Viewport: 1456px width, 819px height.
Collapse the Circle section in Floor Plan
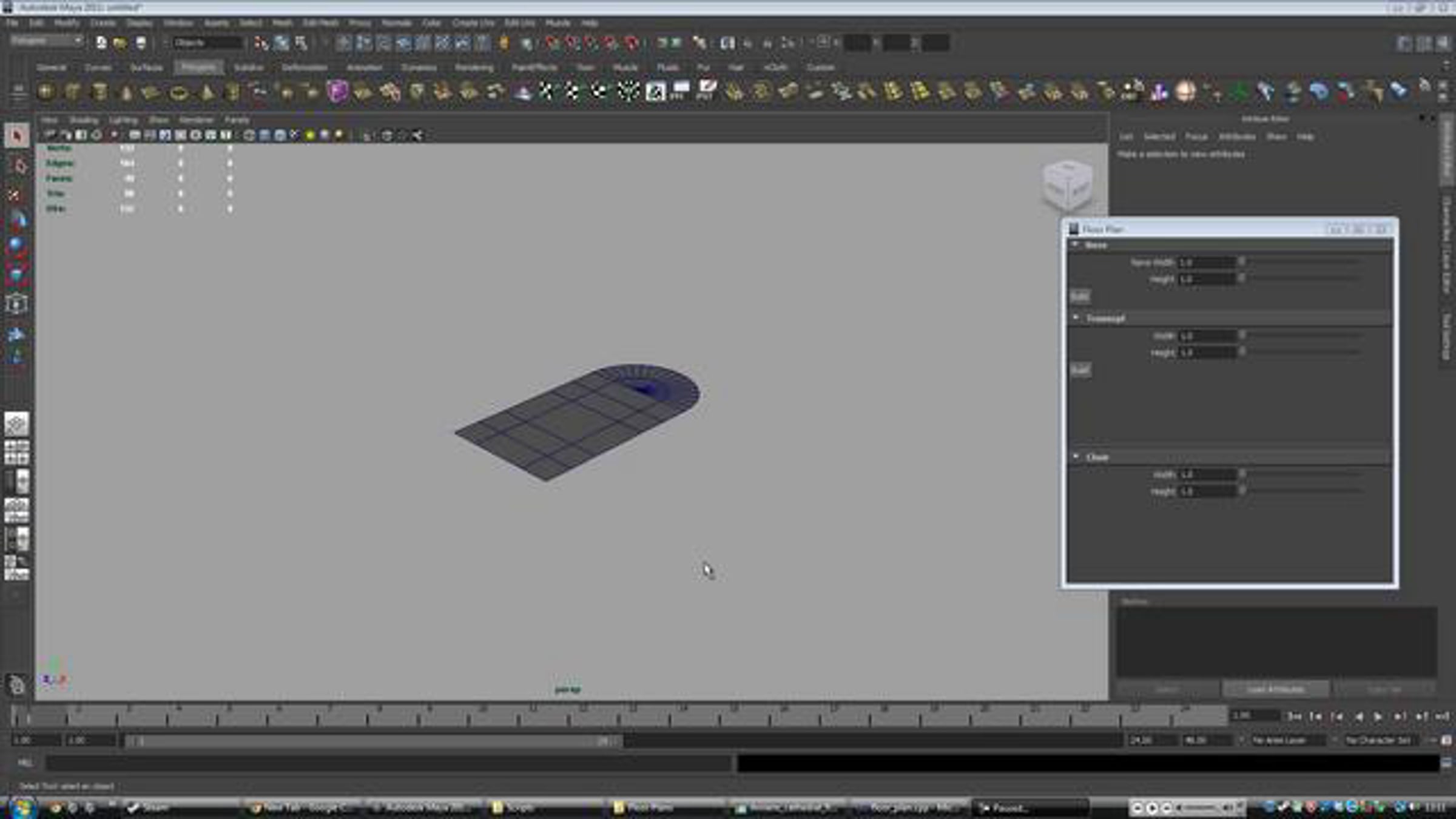(1076, 456)
